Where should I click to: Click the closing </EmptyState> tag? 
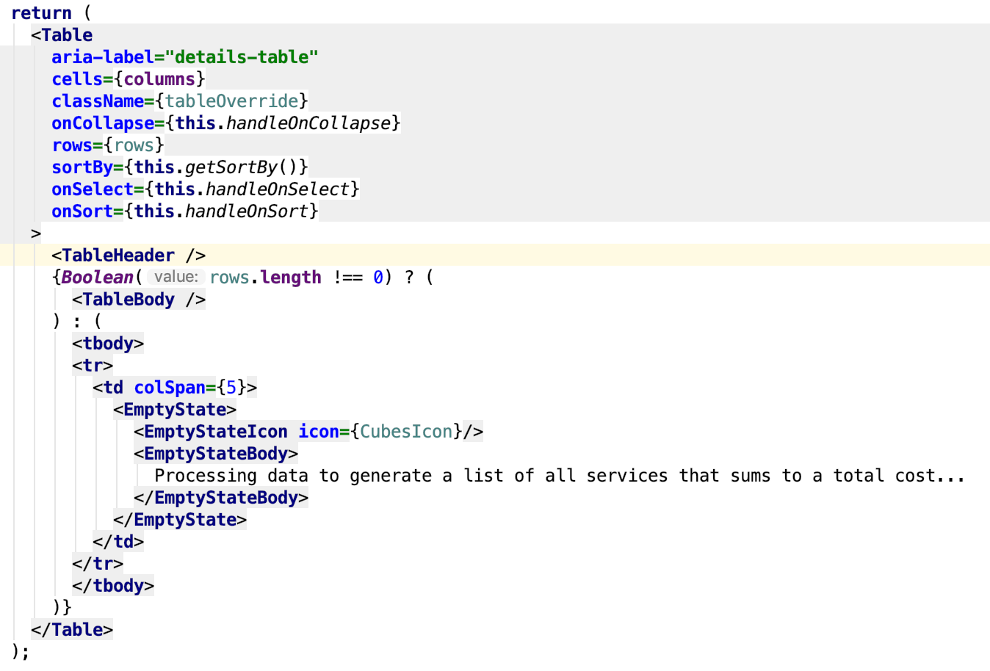pyautogui.click(x=180, y=520)
